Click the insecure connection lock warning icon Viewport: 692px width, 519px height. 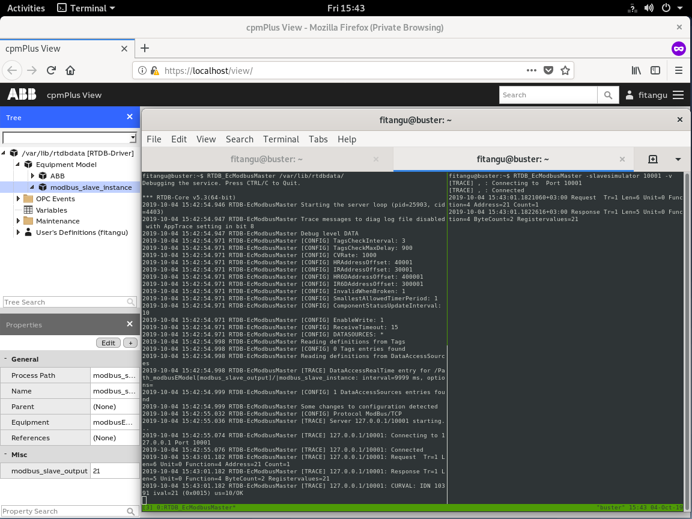[x=154, y=71]
